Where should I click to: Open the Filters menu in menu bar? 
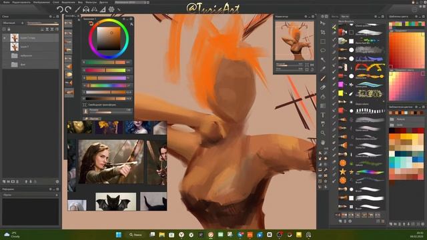pos(91,2)
